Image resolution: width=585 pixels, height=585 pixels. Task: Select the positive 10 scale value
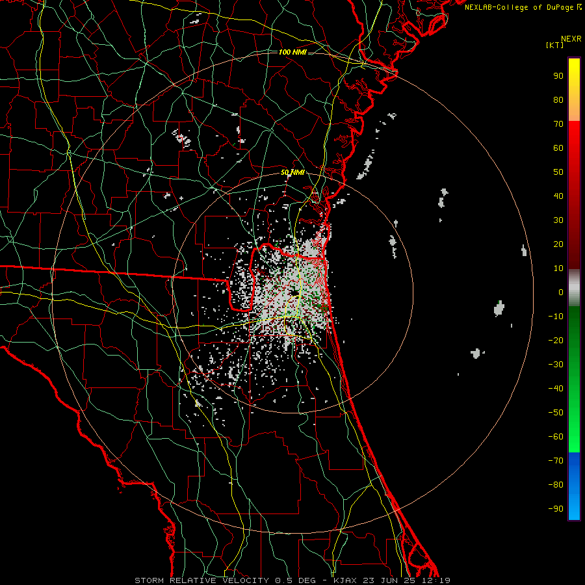[558, 268]
